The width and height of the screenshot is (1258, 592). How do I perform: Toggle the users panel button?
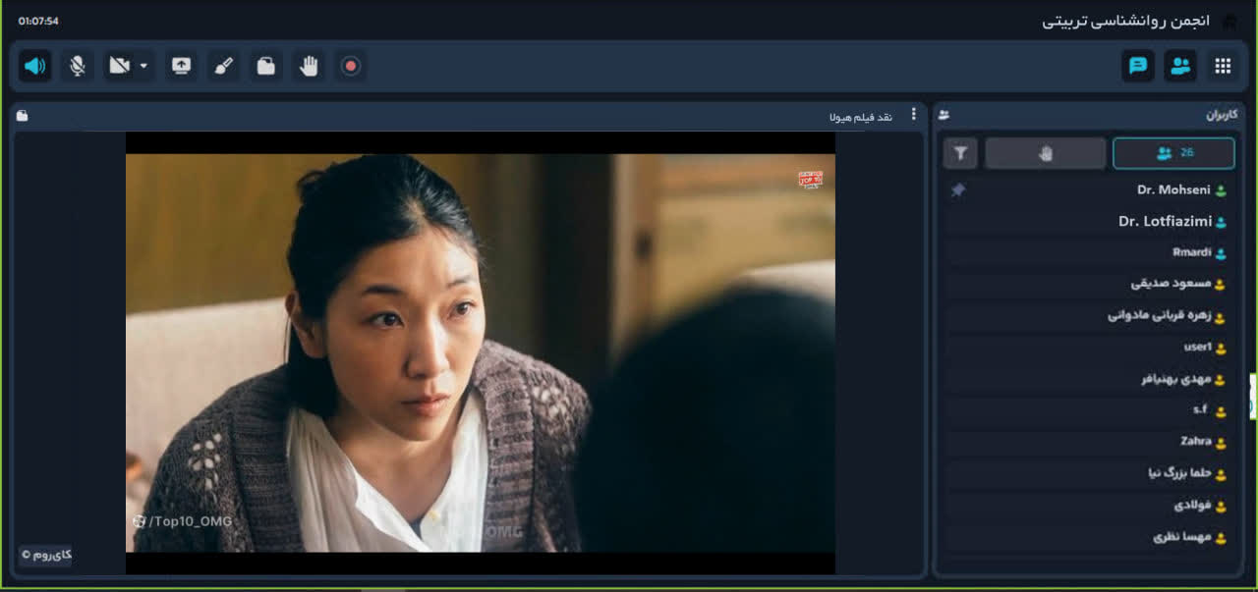point(1180,66)
